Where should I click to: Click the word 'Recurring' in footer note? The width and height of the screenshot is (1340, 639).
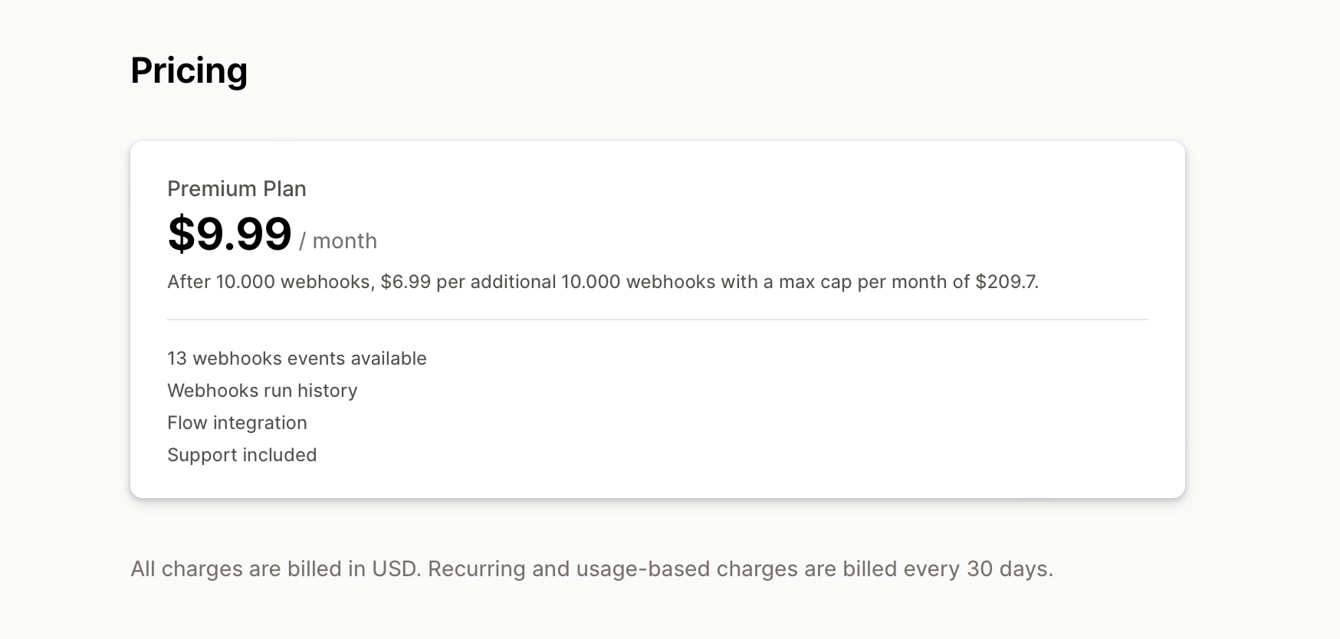pyautogui.click(x=476, y=569)
